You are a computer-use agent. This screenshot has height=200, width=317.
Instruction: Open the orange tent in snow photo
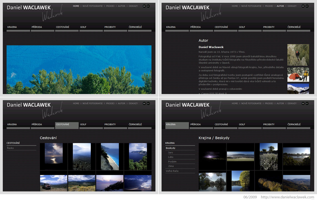click(x=298, y=75)
